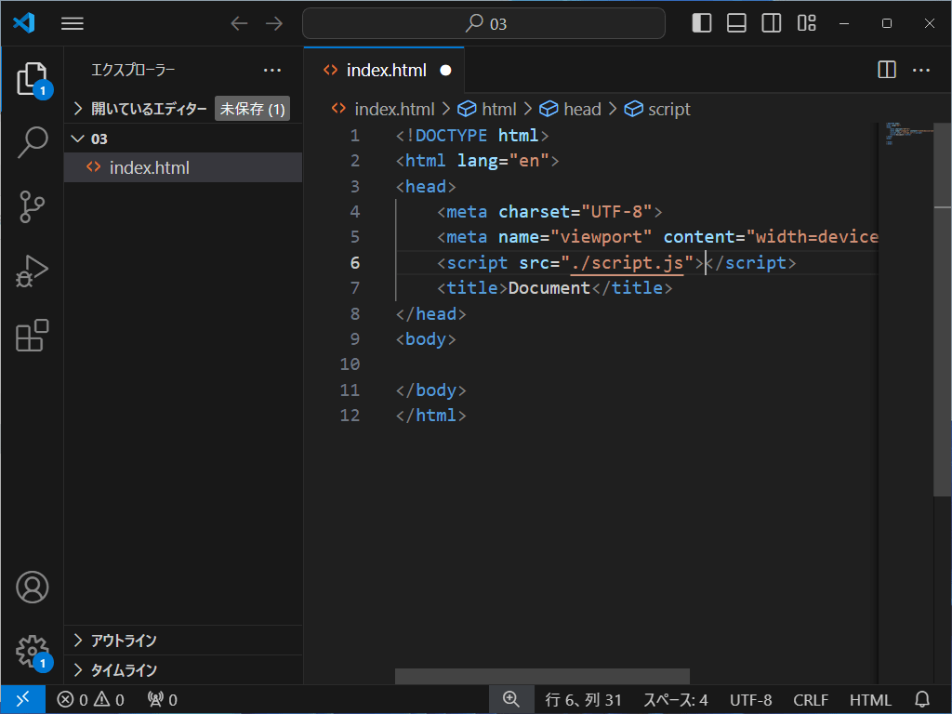Open the hamburger menu
Screen dimensions: 952x714
tap(72, 23)
